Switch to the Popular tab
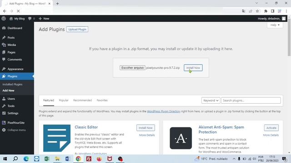This screenshot has width=291, height=163. coord(64,101)
